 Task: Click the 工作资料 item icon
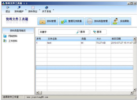click(5, 41)
